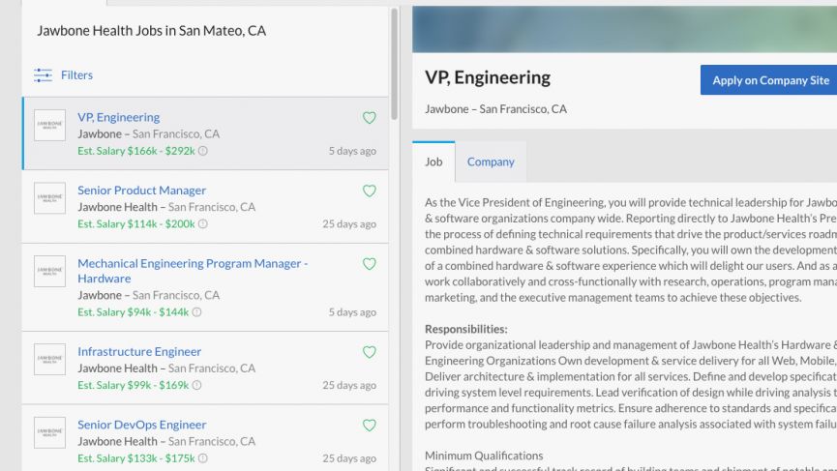837x471 pixels.
Task: Click '5 days ago' on VP, Engineering row
Action: (352, 151)
